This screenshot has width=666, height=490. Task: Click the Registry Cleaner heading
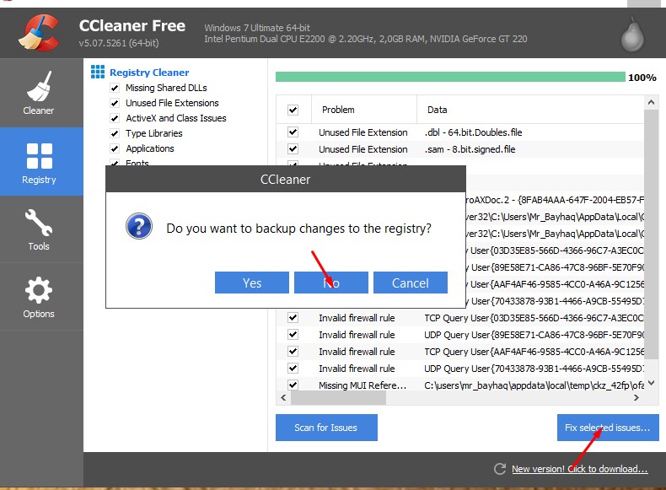click(x=149, y=73)
